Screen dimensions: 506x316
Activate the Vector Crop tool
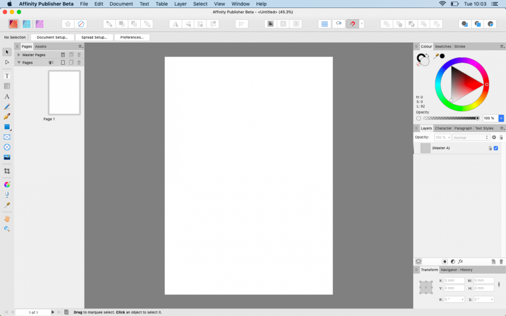tap(7, 171)
